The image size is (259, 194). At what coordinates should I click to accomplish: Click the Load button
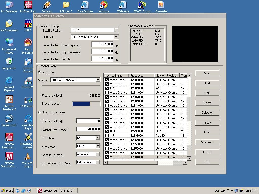click(207, 132)
